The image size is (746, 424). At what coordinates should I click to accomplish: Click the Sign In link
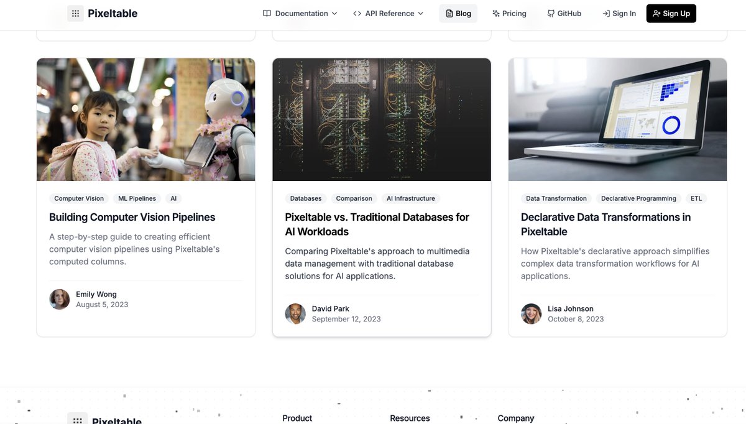(619, 14)
